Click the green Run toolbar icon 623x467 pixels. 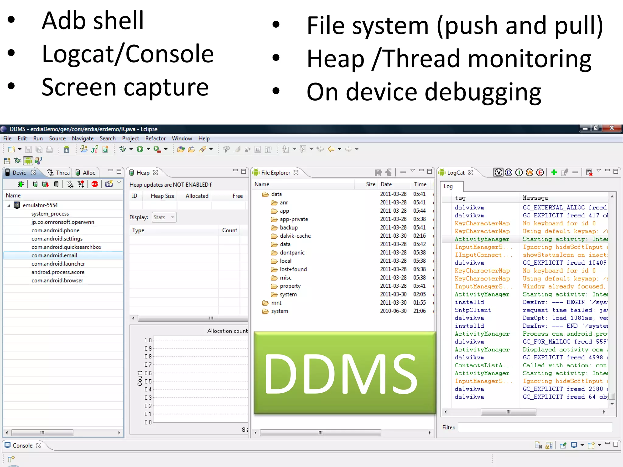[140, 149]
